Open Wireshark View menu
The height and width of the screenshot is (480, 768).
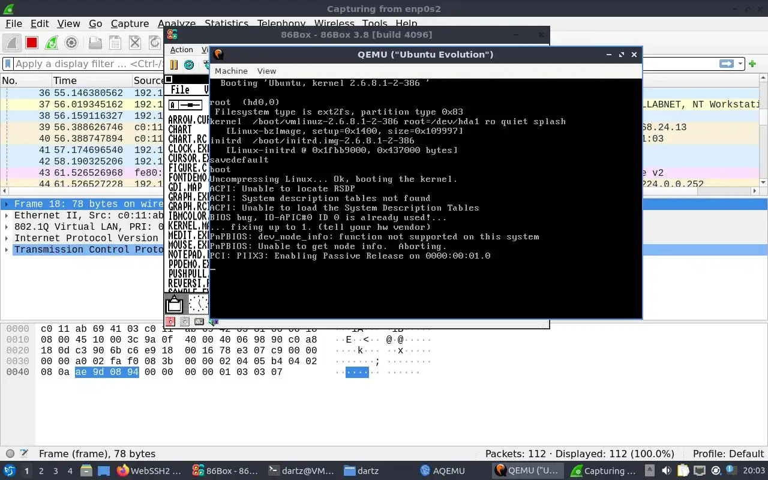coord(68,23)
